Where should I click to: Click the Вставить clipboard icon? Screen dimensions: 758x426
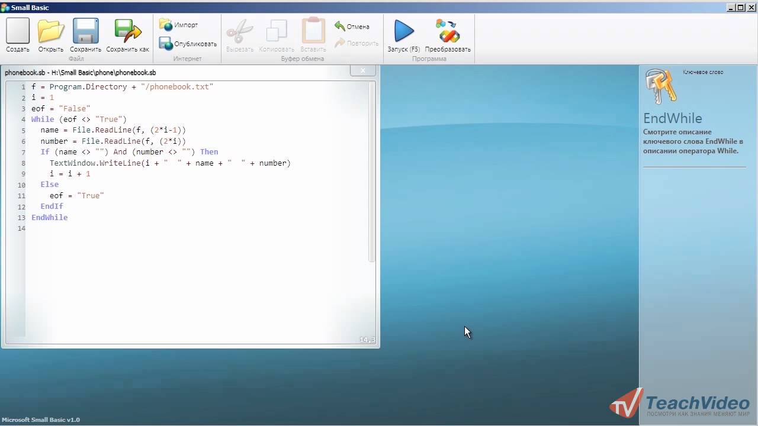pyautogui.click(x=313, y=31)
